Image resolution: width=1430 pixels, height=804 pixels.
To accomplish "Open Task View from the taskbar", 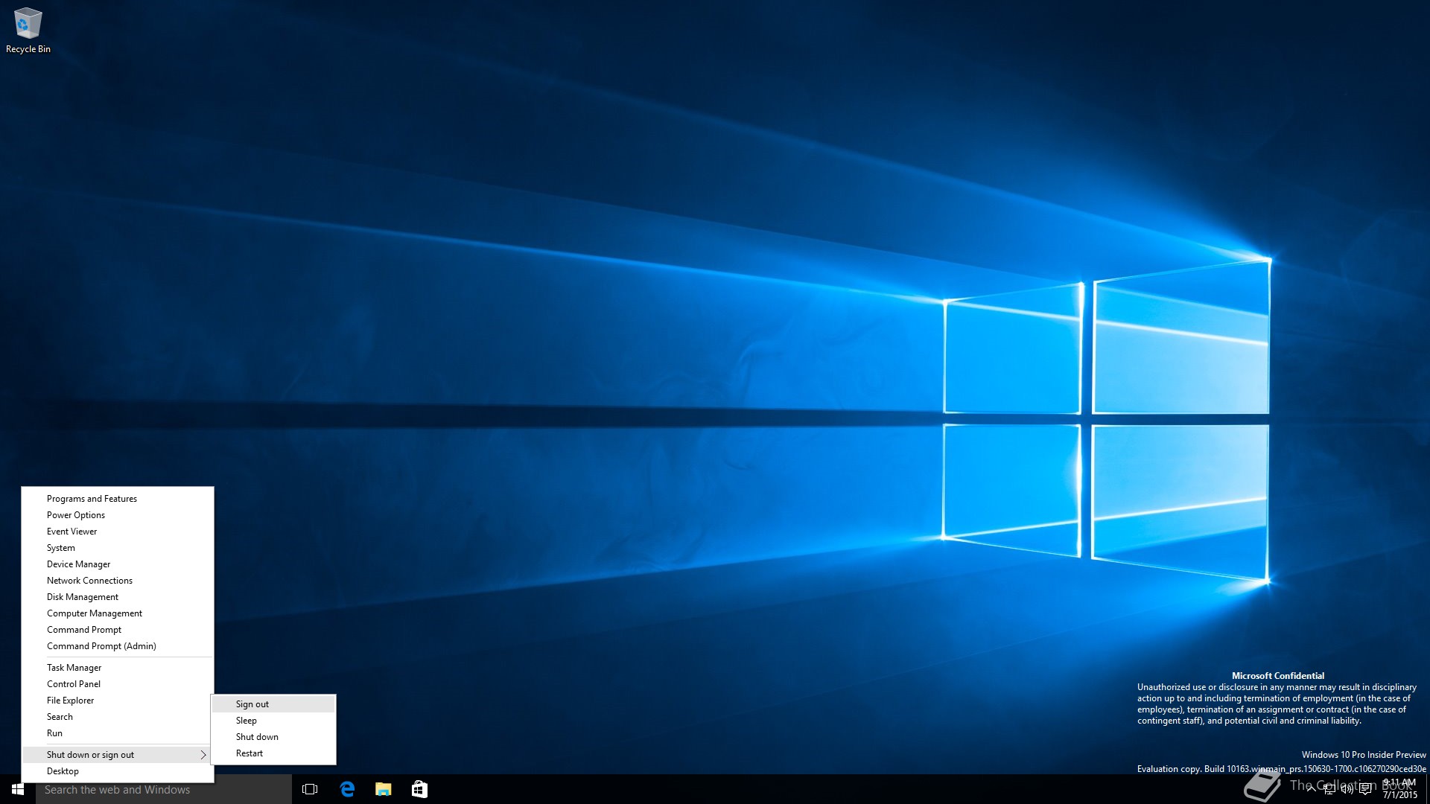I will (x=310, y=789).
